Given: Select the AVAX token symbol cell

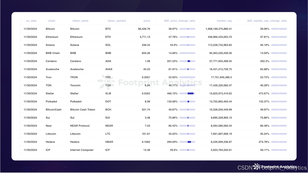Looking at the screenshot, I should [x=109, y=69].
